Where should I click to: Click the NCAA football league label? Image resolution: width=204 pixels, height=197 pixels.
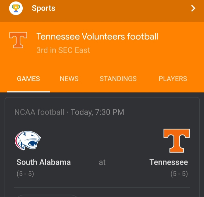click(39, 112)
